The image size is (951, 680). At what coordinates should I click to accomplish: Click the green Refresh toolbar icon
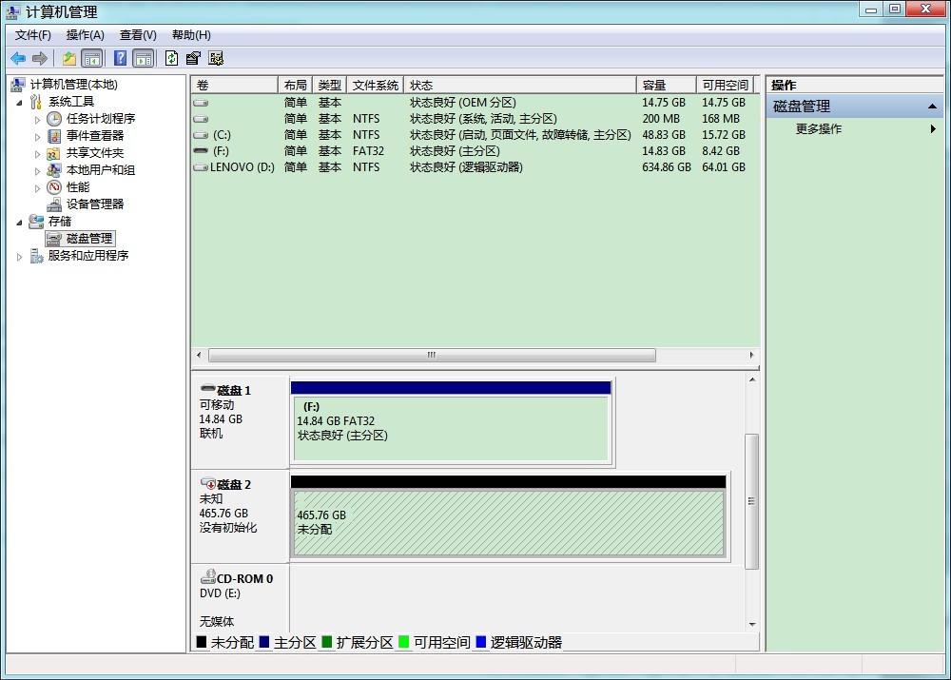click(171, 58)
